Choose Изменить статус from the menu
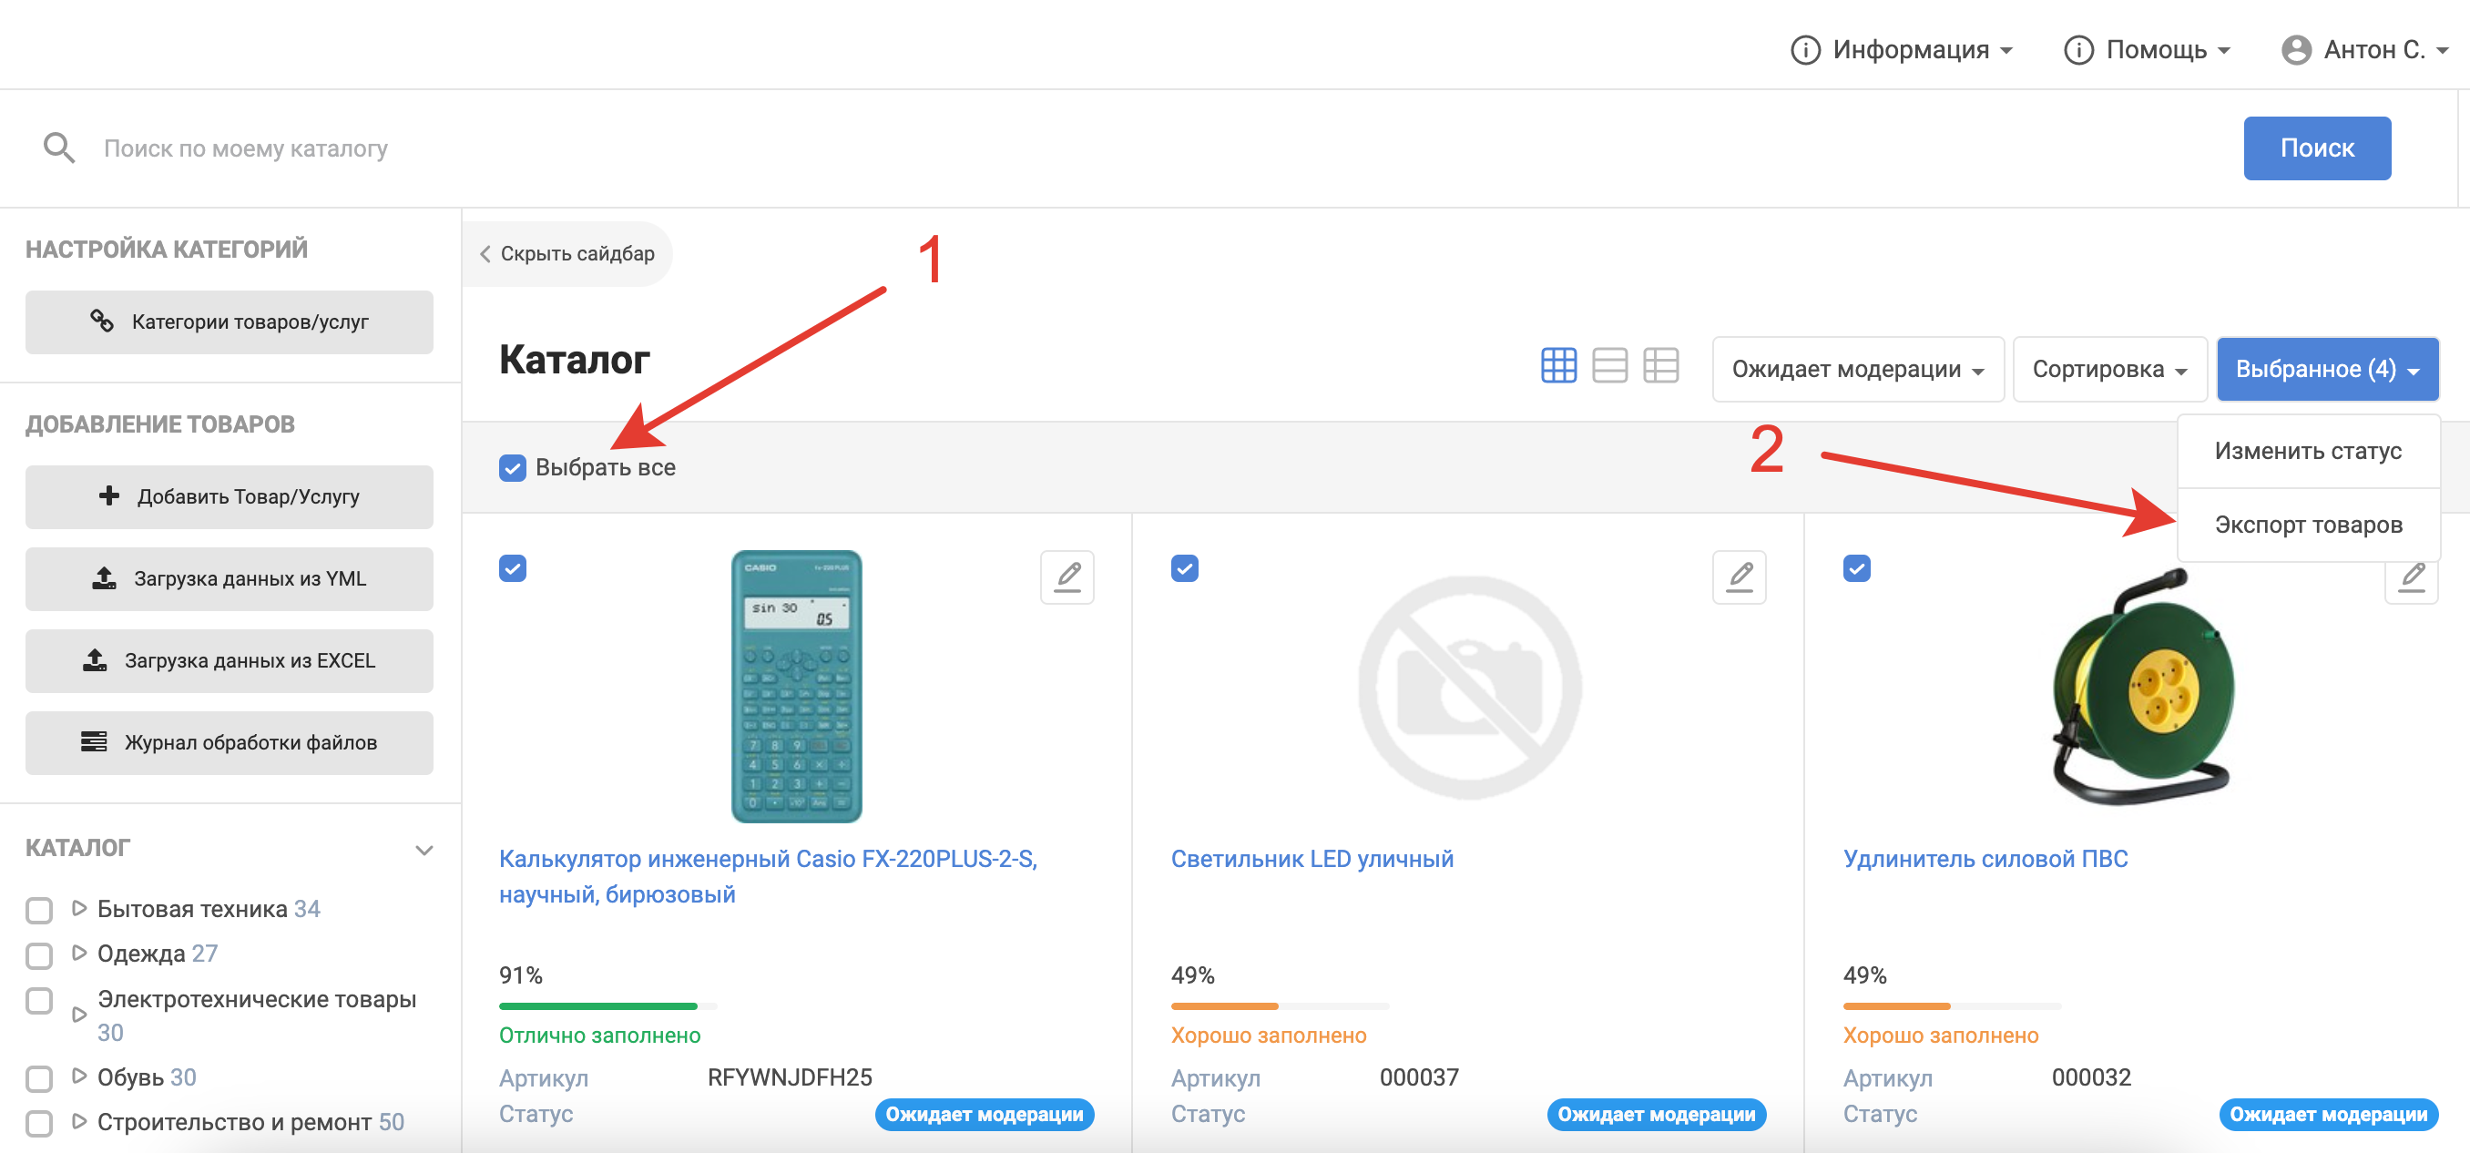This screenshot has width=2470, height=1153. pyautogui.click(x=2307, y=451)
